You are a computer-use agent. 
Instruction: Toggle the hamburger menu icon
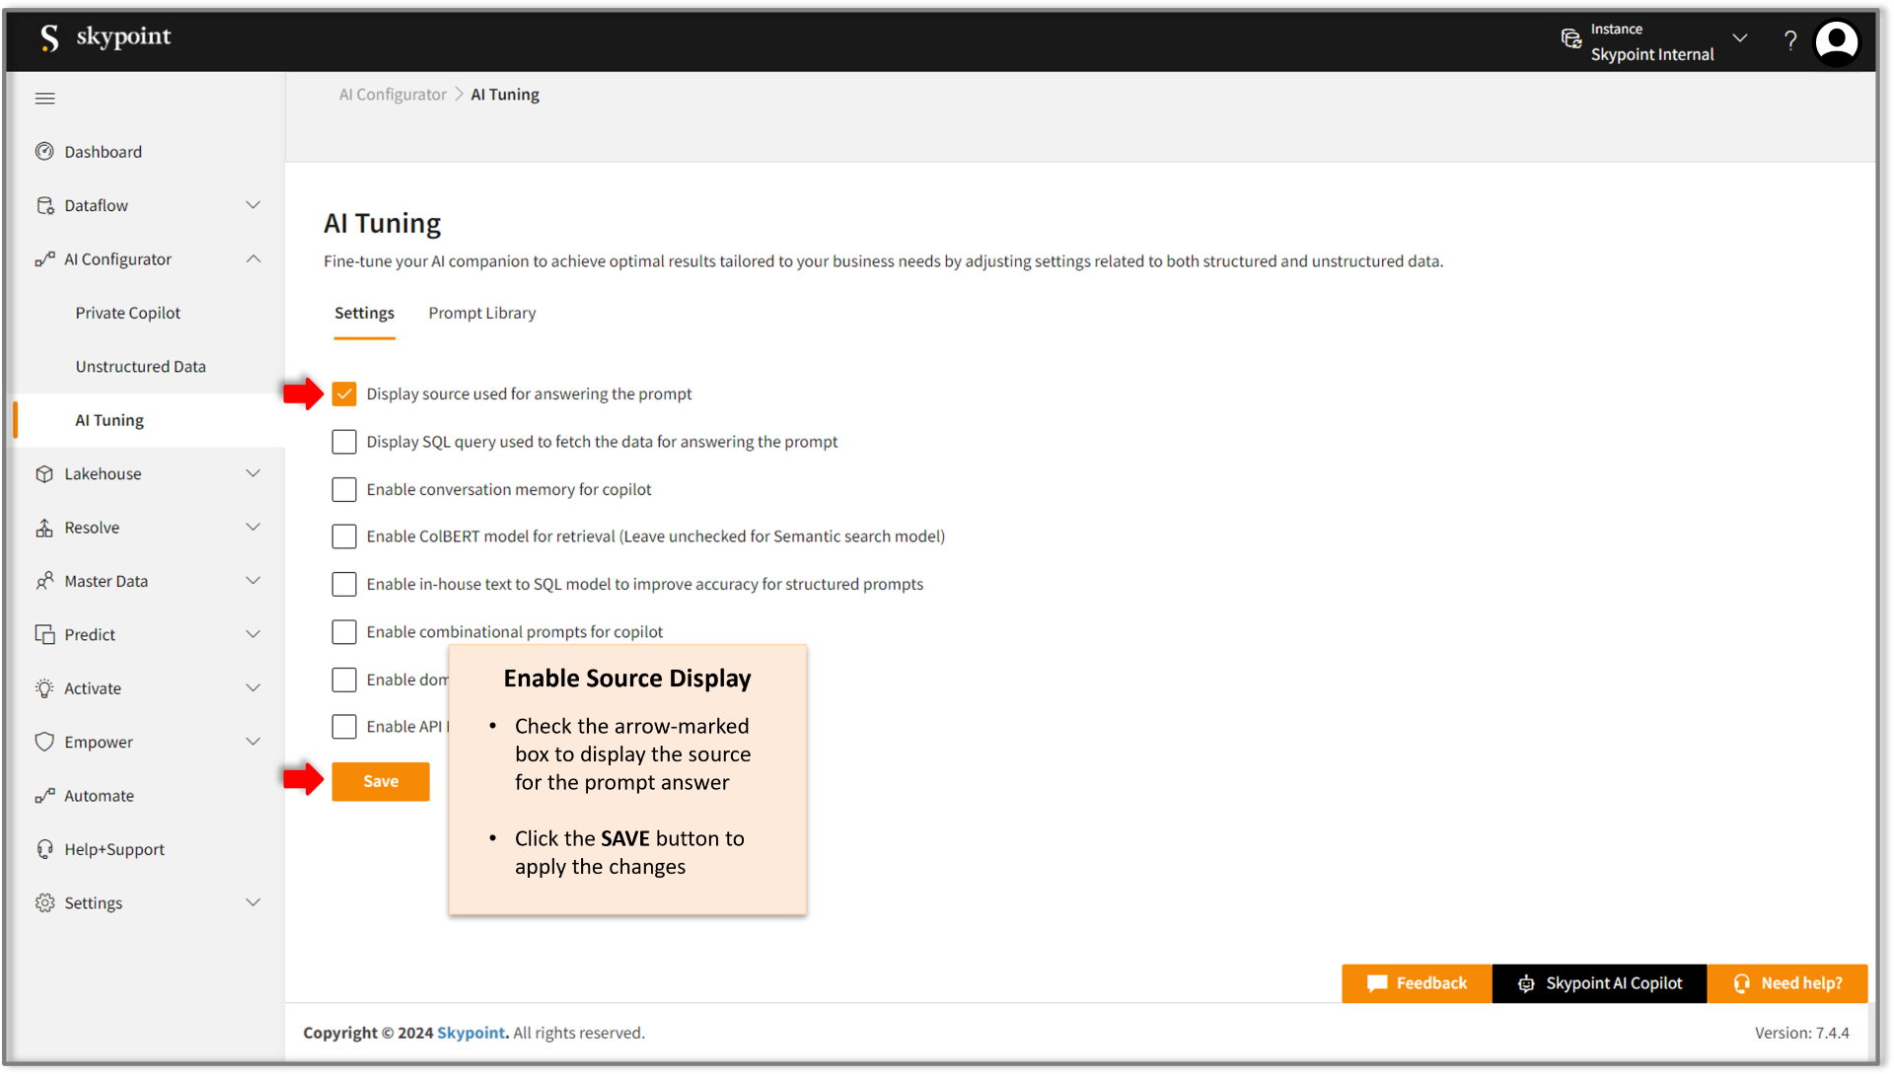[x=45, y=99]
